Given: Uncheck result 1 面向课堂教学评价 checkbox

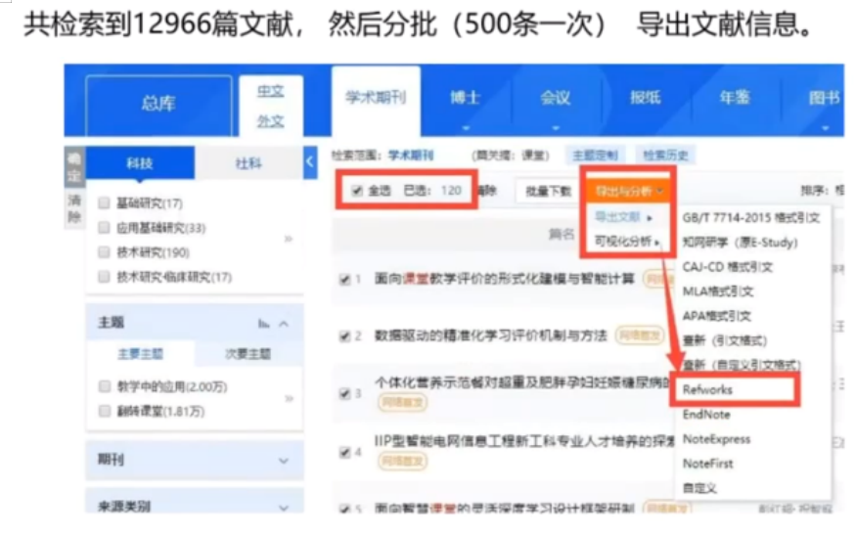Looking at the screenshot, I should click(x=344, y=280).
